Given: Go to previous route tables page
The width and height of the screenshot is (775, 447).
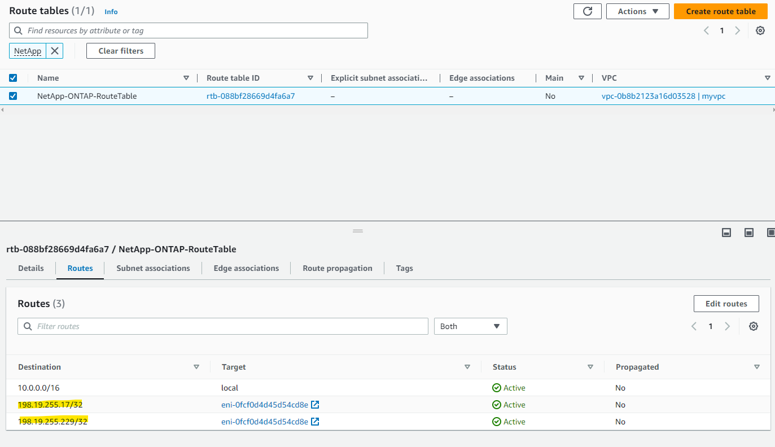Looking at the screenshot, I should pyautogui.click(x=706, y=30).
